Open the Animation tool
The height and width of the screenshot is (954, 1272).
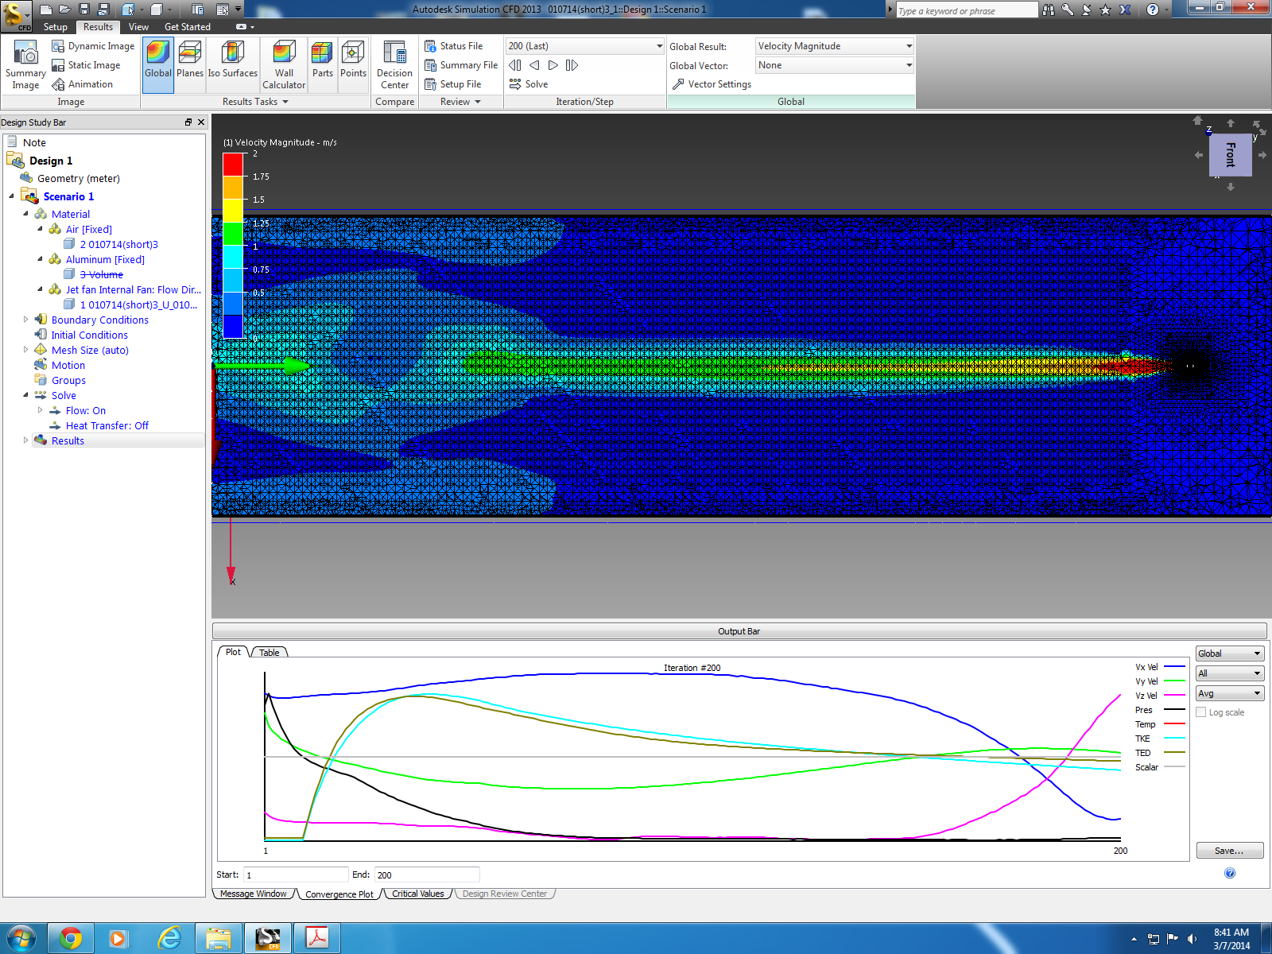click(x=82, y=84)
